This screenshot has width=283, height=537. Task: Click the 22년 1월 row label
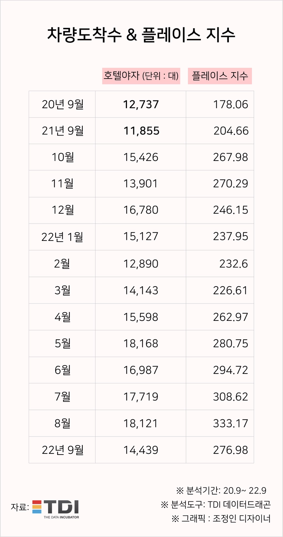pyautogui.click(x=62, y=237)
